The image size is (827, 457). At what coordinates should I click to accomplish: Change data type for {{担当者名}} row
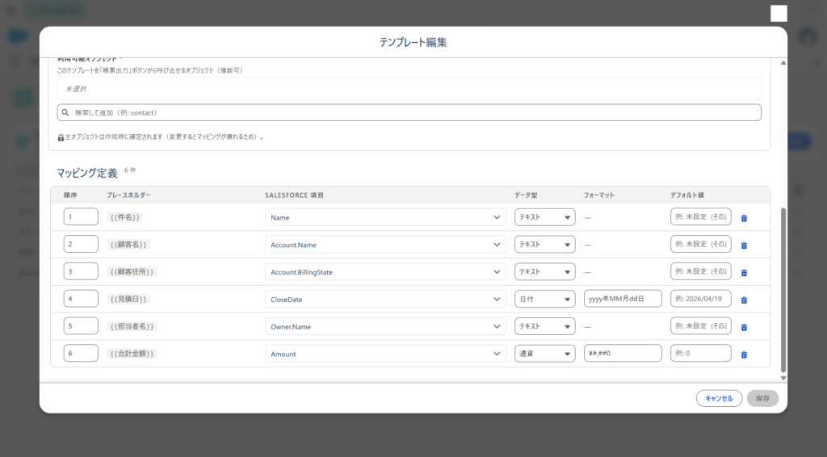(545, 327)
